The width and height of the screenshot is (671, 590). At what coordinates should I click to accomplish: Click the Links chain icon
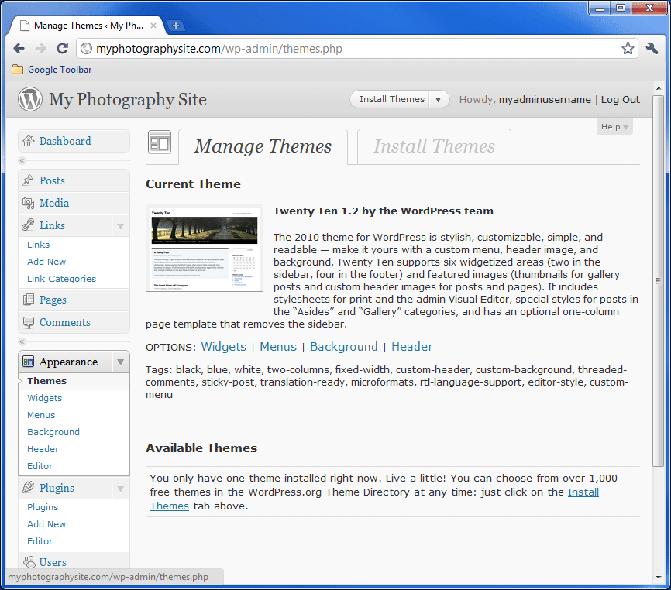(x=28, y=225)
